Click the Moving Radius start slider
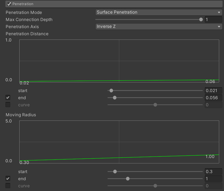 pyautogui.click(x=155, y=171)
